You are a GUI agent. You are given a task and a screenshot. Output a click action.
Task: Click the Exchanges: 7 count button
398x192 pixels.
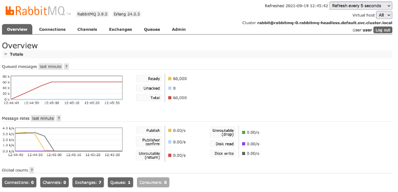click(x=88, y=182)
